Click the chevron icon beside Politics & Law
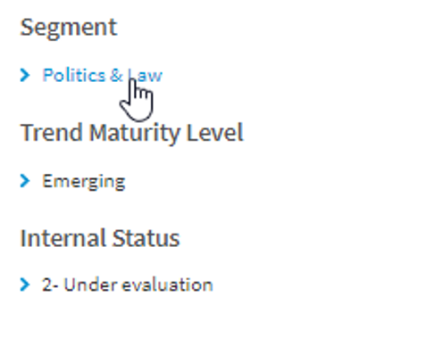426x354 pixels. [x=25, y=75]
